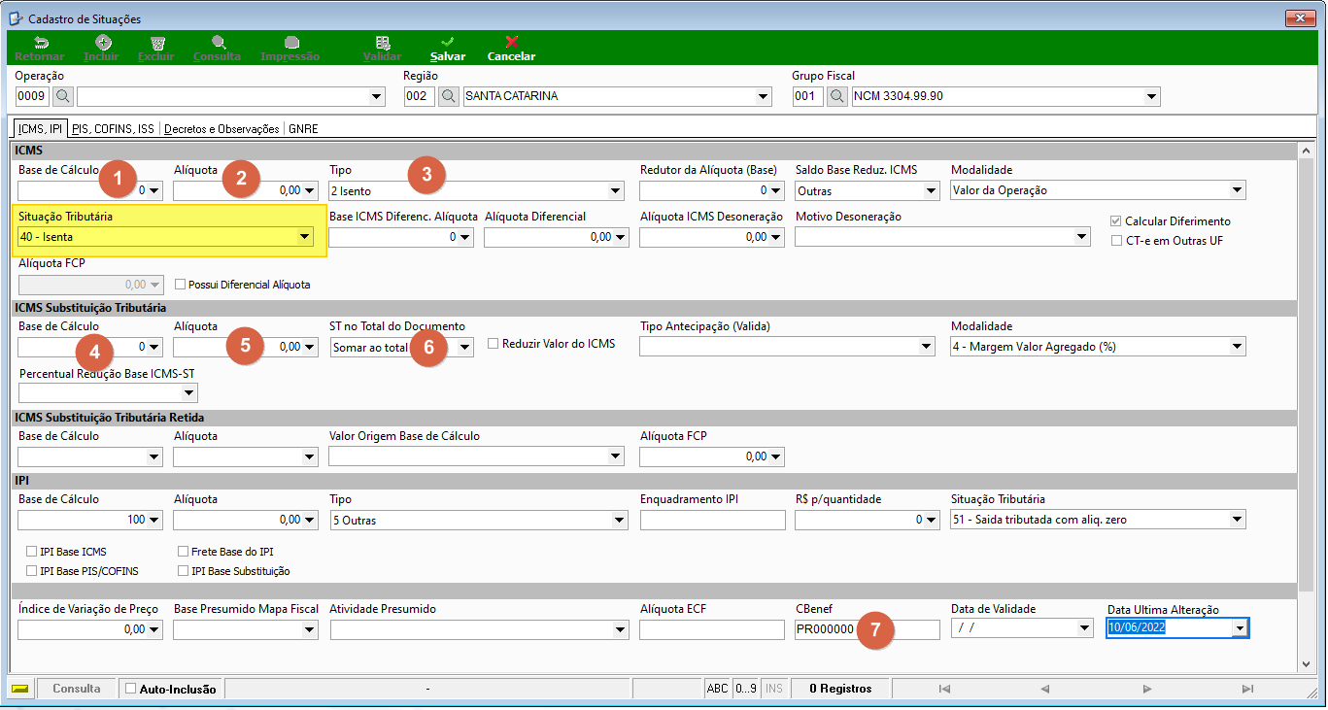Switch to the ICMS, IPI tab
This screenshot has width=1328, height=710.
click(x=40, y=128)
